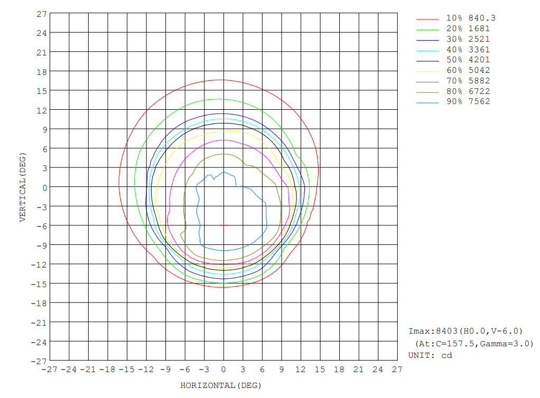The height and width of the screenshot is (398, 540).
Task: Click the red 10% legend line
Action: click(427, 19)
